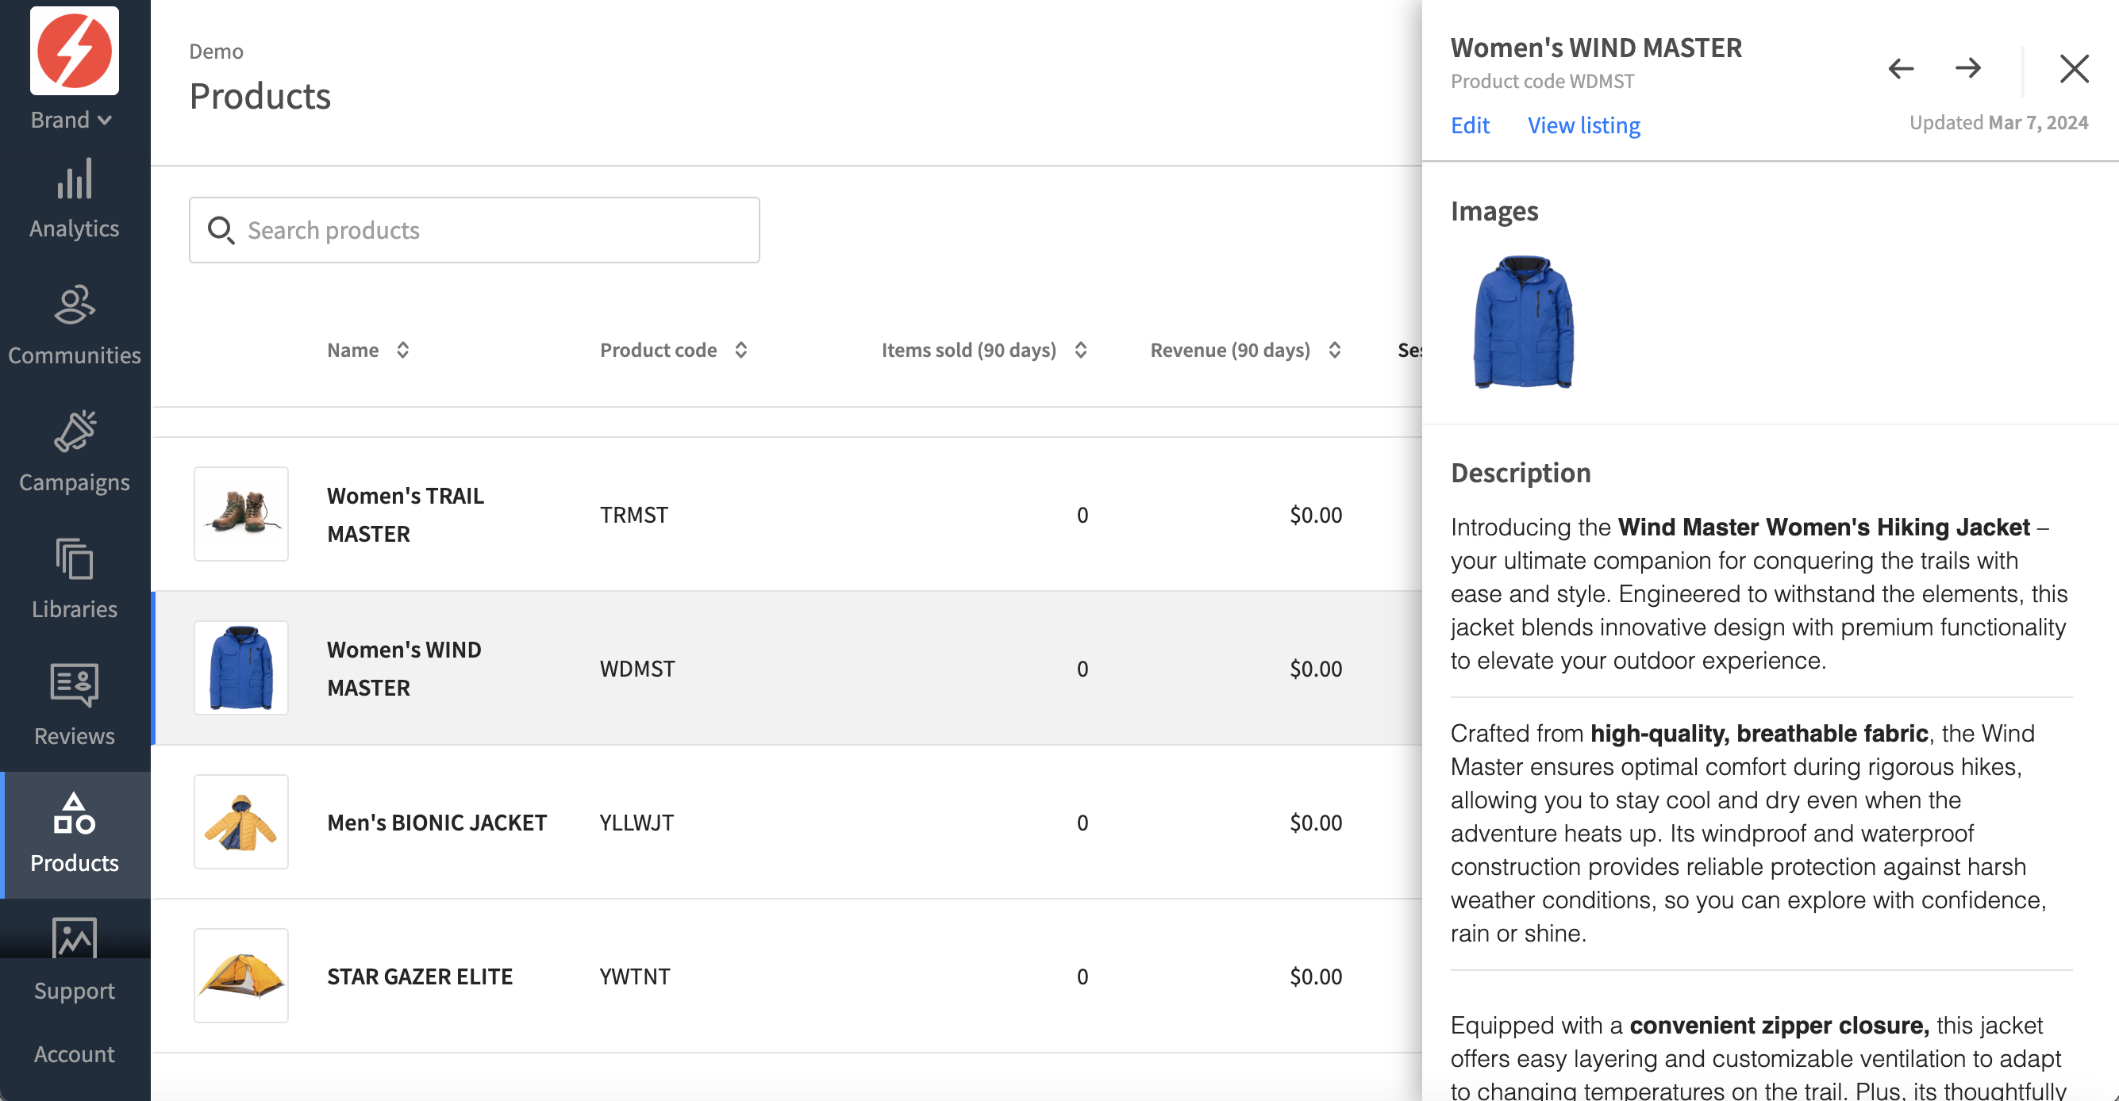Sort by Product code column
Image resolution: width=2119 pixels, height=1101 pixels.
click(674, 351)
